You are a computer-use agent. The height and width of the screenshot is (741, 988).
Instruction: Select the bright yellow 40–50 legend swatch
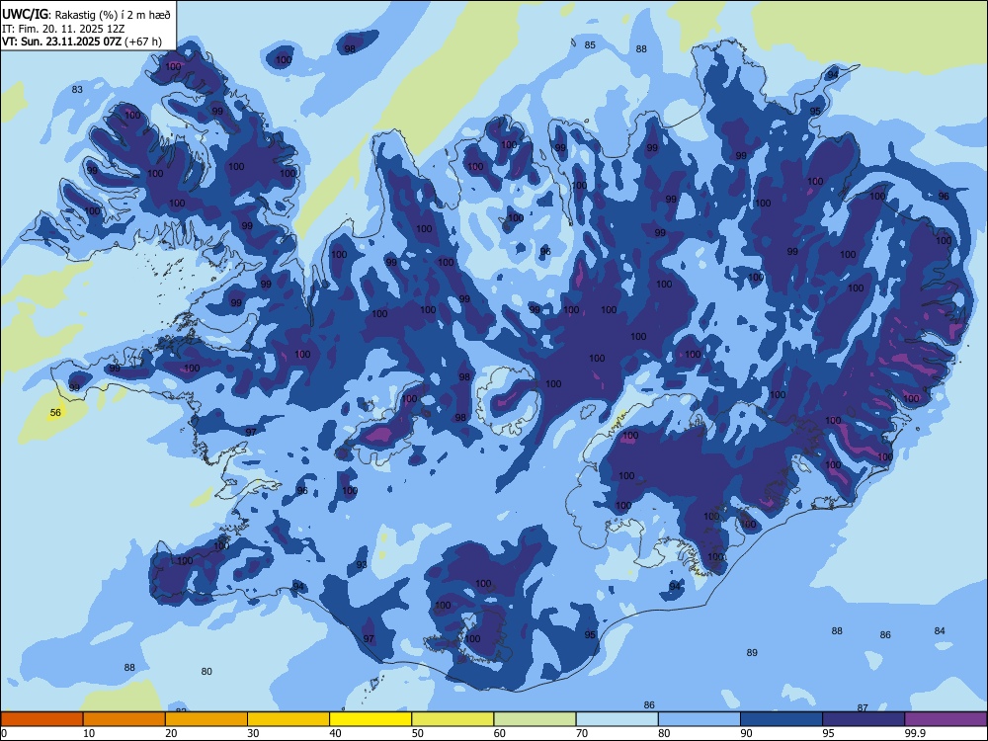[x=370, y=719]
